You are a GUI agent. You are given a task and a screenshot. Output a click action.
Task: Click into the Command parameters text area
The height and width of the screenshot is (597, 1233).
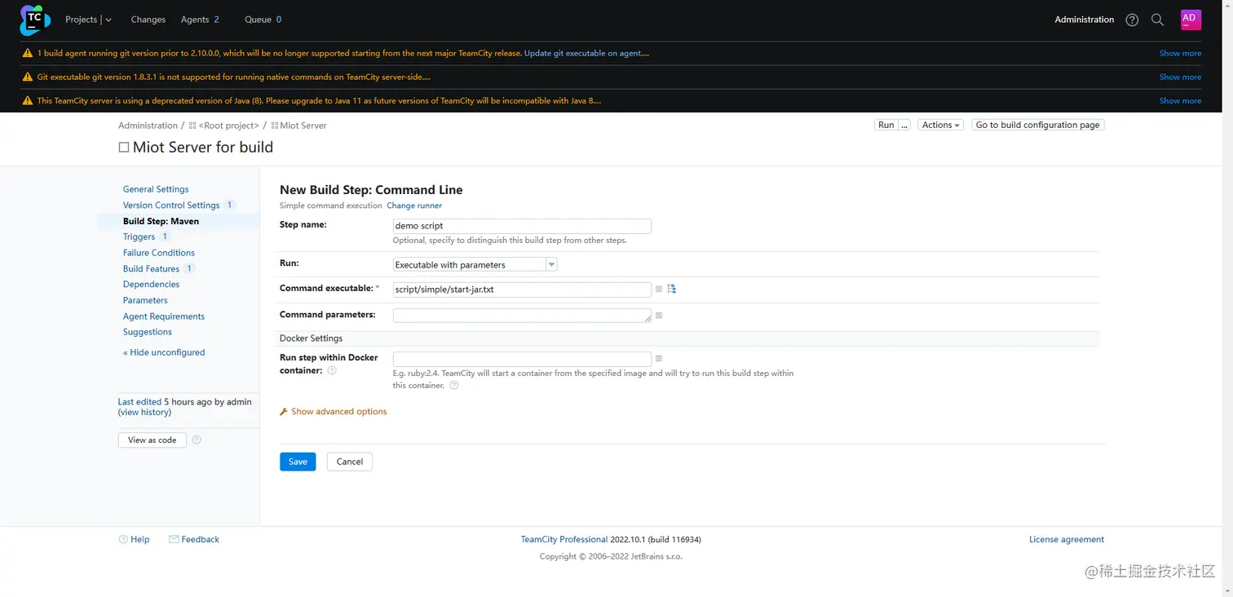(522, 315)
